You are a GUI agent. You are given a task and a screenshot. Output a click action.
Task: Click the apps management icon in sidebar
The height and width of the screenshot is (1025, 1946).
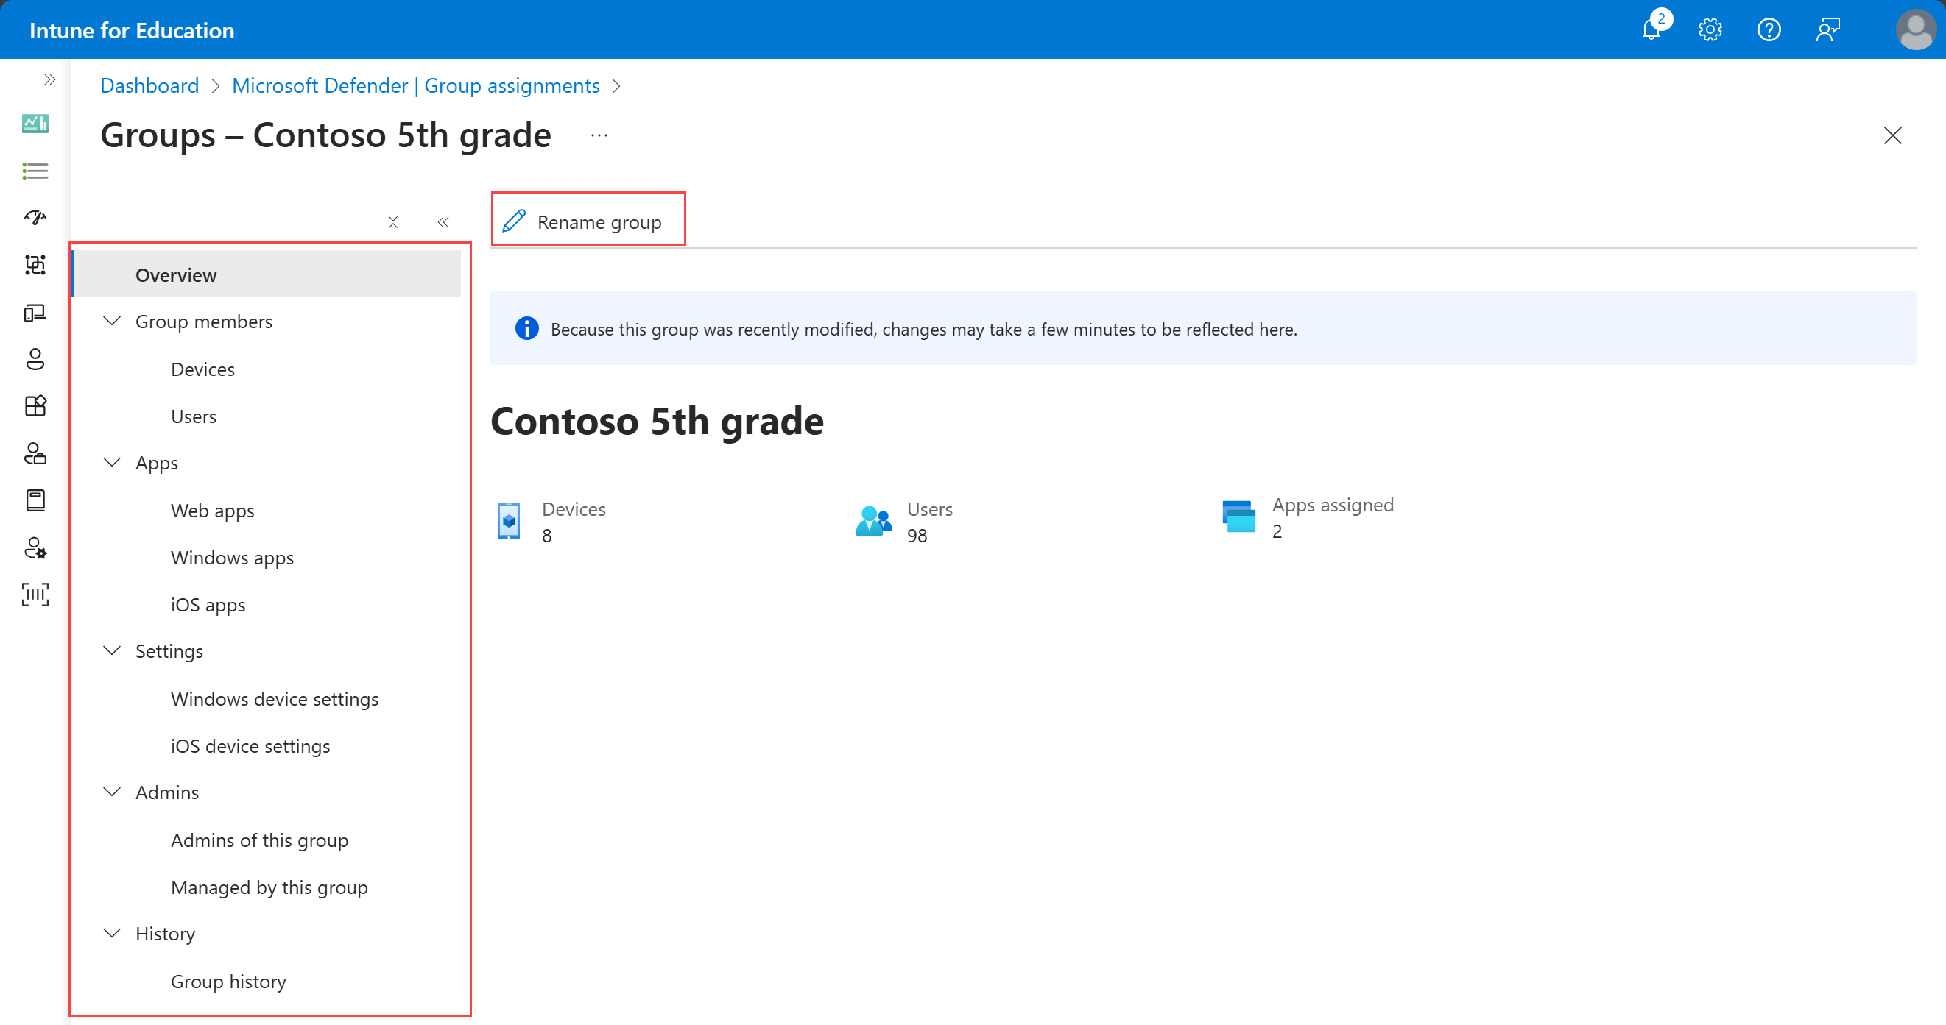(35, 406)
